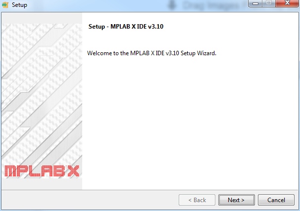The image size is (300, 211).
Task: Click "v3.10" in the bold heading
Action: 156,26
